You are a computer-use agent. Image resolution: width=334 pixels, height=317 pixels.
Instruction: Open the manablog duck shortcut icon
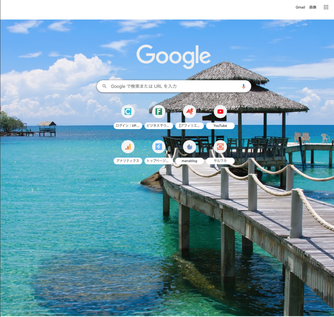pos(190,147)
